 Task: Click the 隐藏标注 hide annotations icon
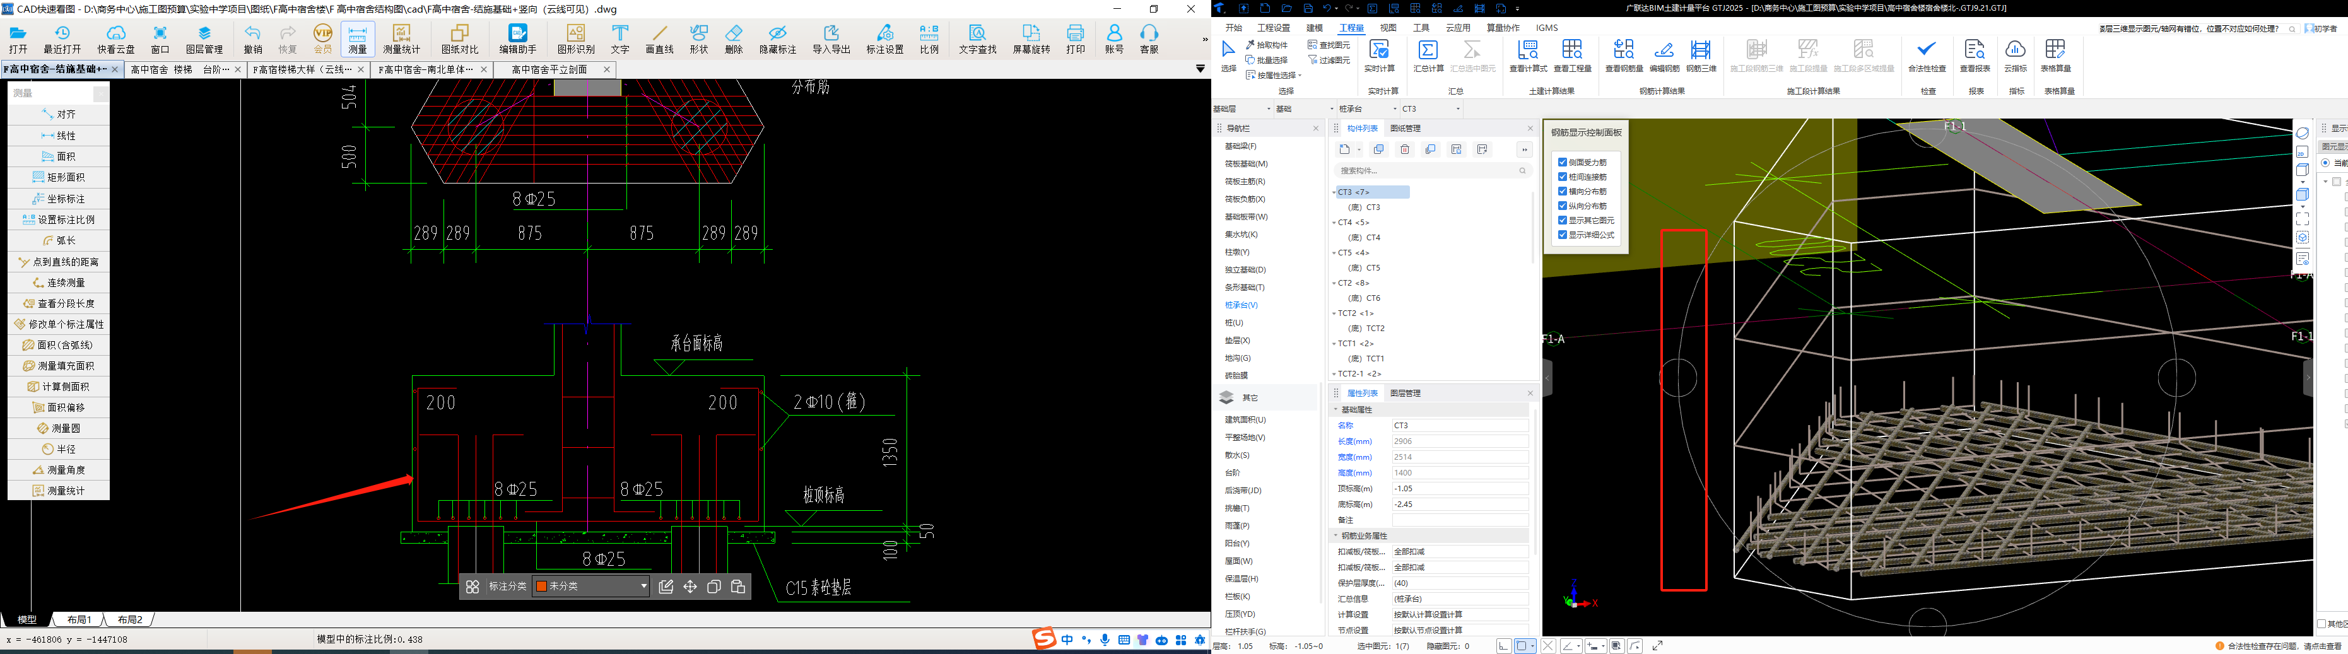(777, 39)
